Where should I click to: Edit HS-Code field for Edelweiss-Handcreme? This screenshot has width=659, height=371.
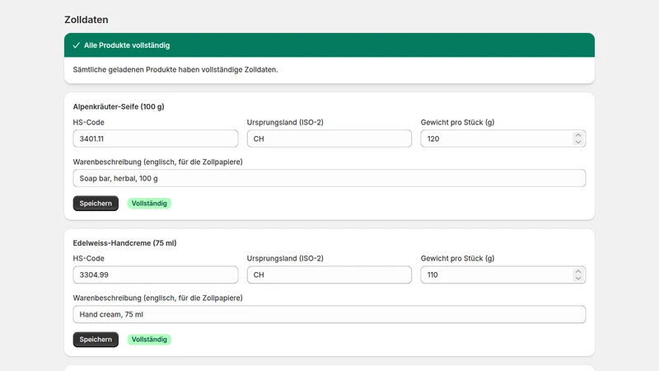point(156,275)
